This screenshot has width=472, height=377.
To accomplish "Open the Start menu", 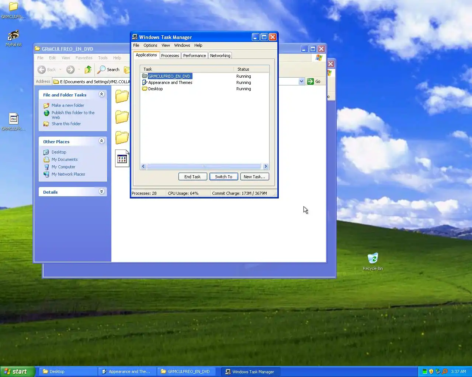I will tap(18, 371).
